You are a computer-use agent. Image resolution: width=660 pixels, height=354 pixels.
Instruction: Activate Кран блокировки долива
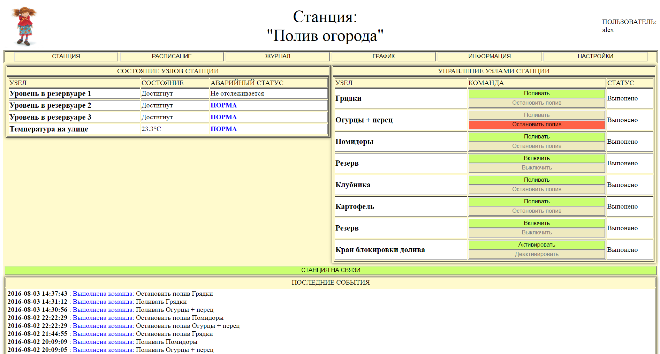tap(536, 245)
